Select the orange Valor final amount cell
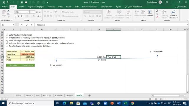 point(27,54)
